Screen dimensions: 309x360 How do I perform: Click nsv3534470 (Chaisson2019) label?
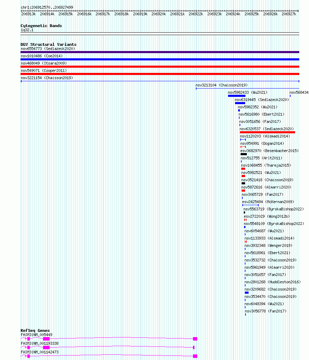[x=271, y=296]
